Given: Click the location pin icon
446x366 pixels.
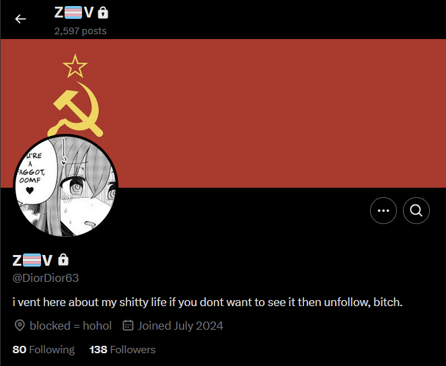Looking at the screenshot, I should [x=20, y=326].
